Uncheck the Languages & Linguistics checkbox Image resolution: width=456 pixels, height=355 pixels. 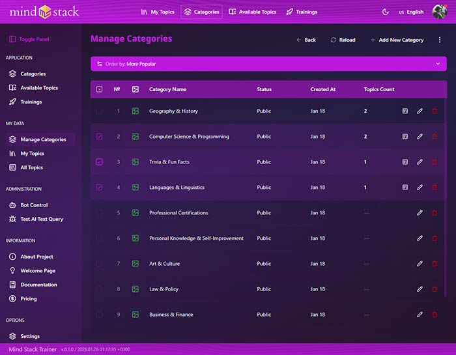tap(99, 187)
